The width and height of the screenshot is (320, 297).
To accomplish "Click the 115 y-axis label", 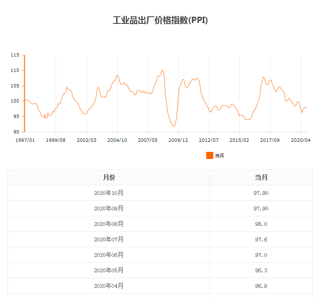I will (x=15, y=55).
